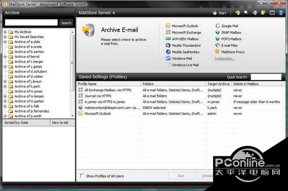Open the Trademarks link

pyautogui.click(x=225, y=58)
